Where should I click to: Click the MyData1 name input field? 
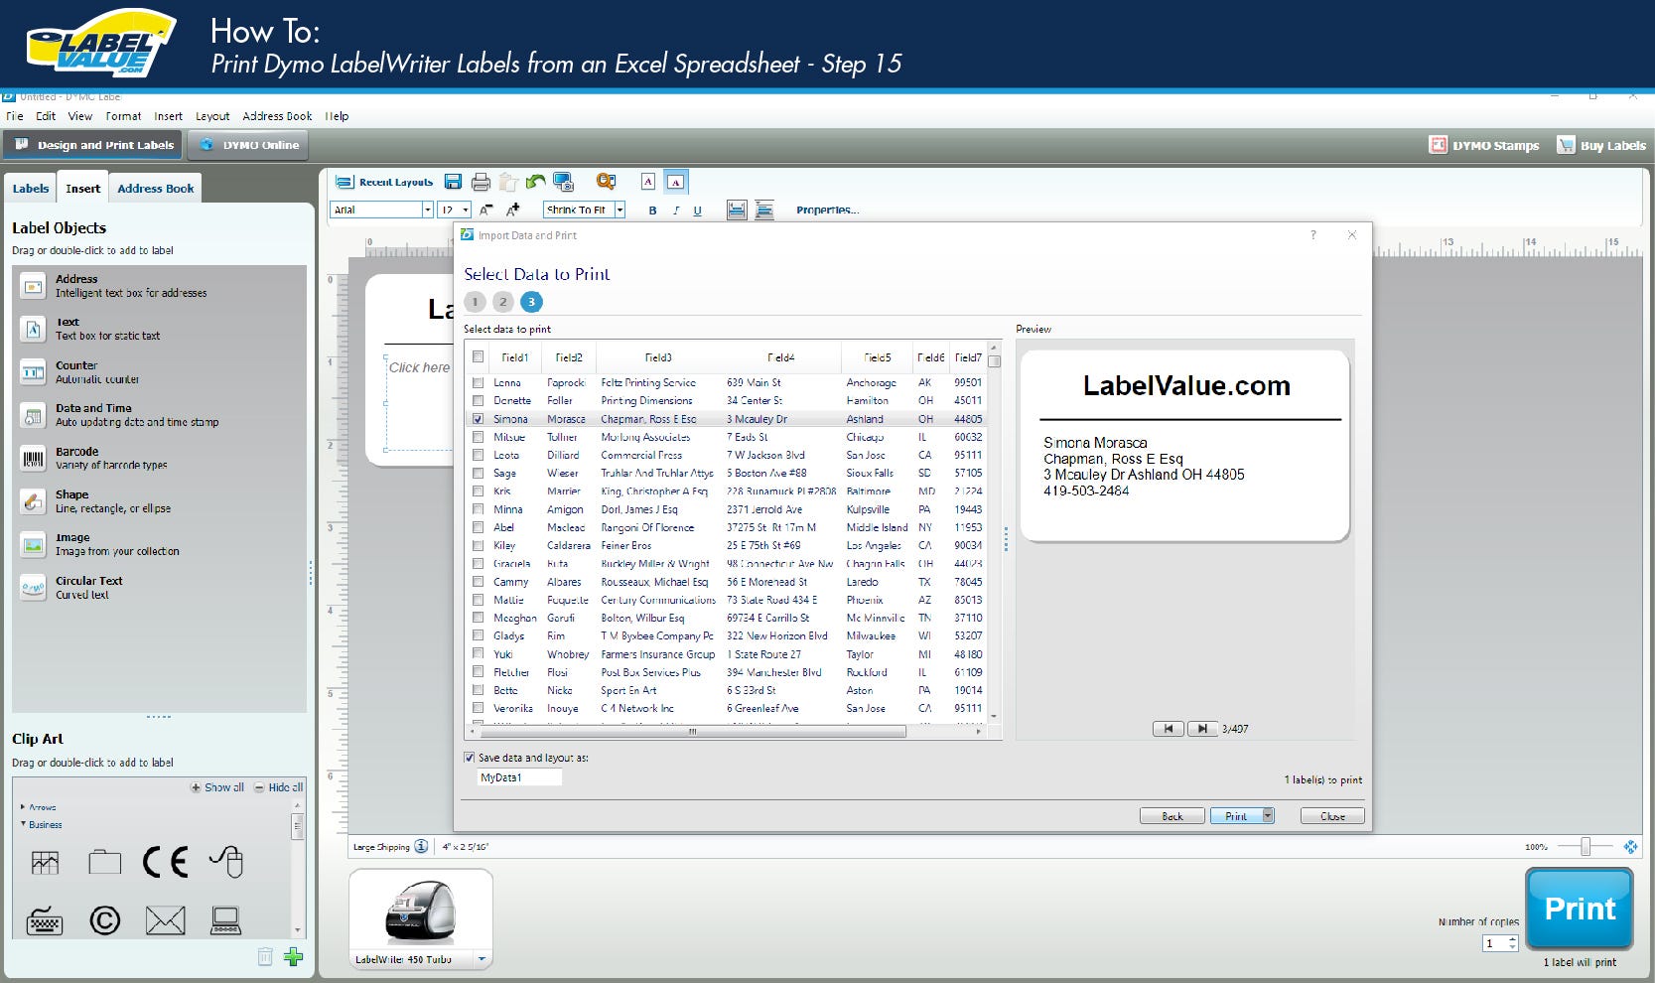pyautogui.click(x=519, y=777)
